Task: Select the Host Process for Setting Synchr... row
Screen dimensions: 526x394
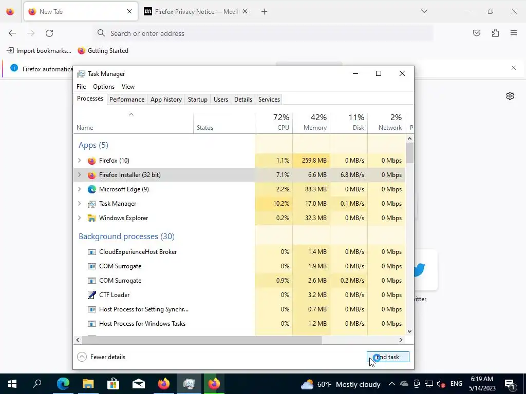Action: [x=239, y=309]
